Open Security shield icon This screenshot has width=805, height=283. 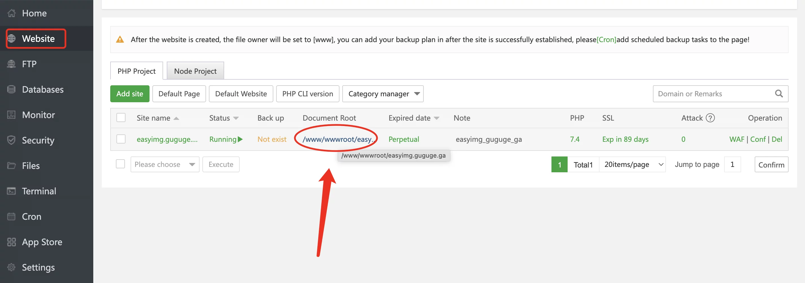pyautogui.click(x=12, y=140)
